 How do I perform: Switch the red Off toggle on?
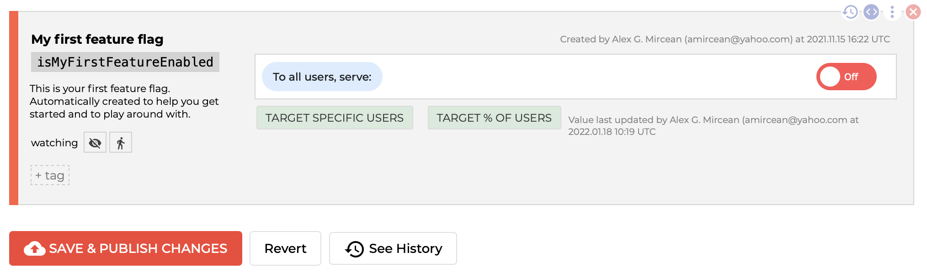click(x=846, y=77)
